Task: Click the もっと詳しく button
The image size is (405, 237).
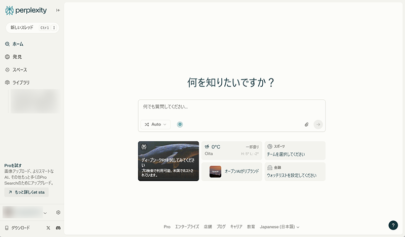Action: pyautogui.click(x=26, y=192)
